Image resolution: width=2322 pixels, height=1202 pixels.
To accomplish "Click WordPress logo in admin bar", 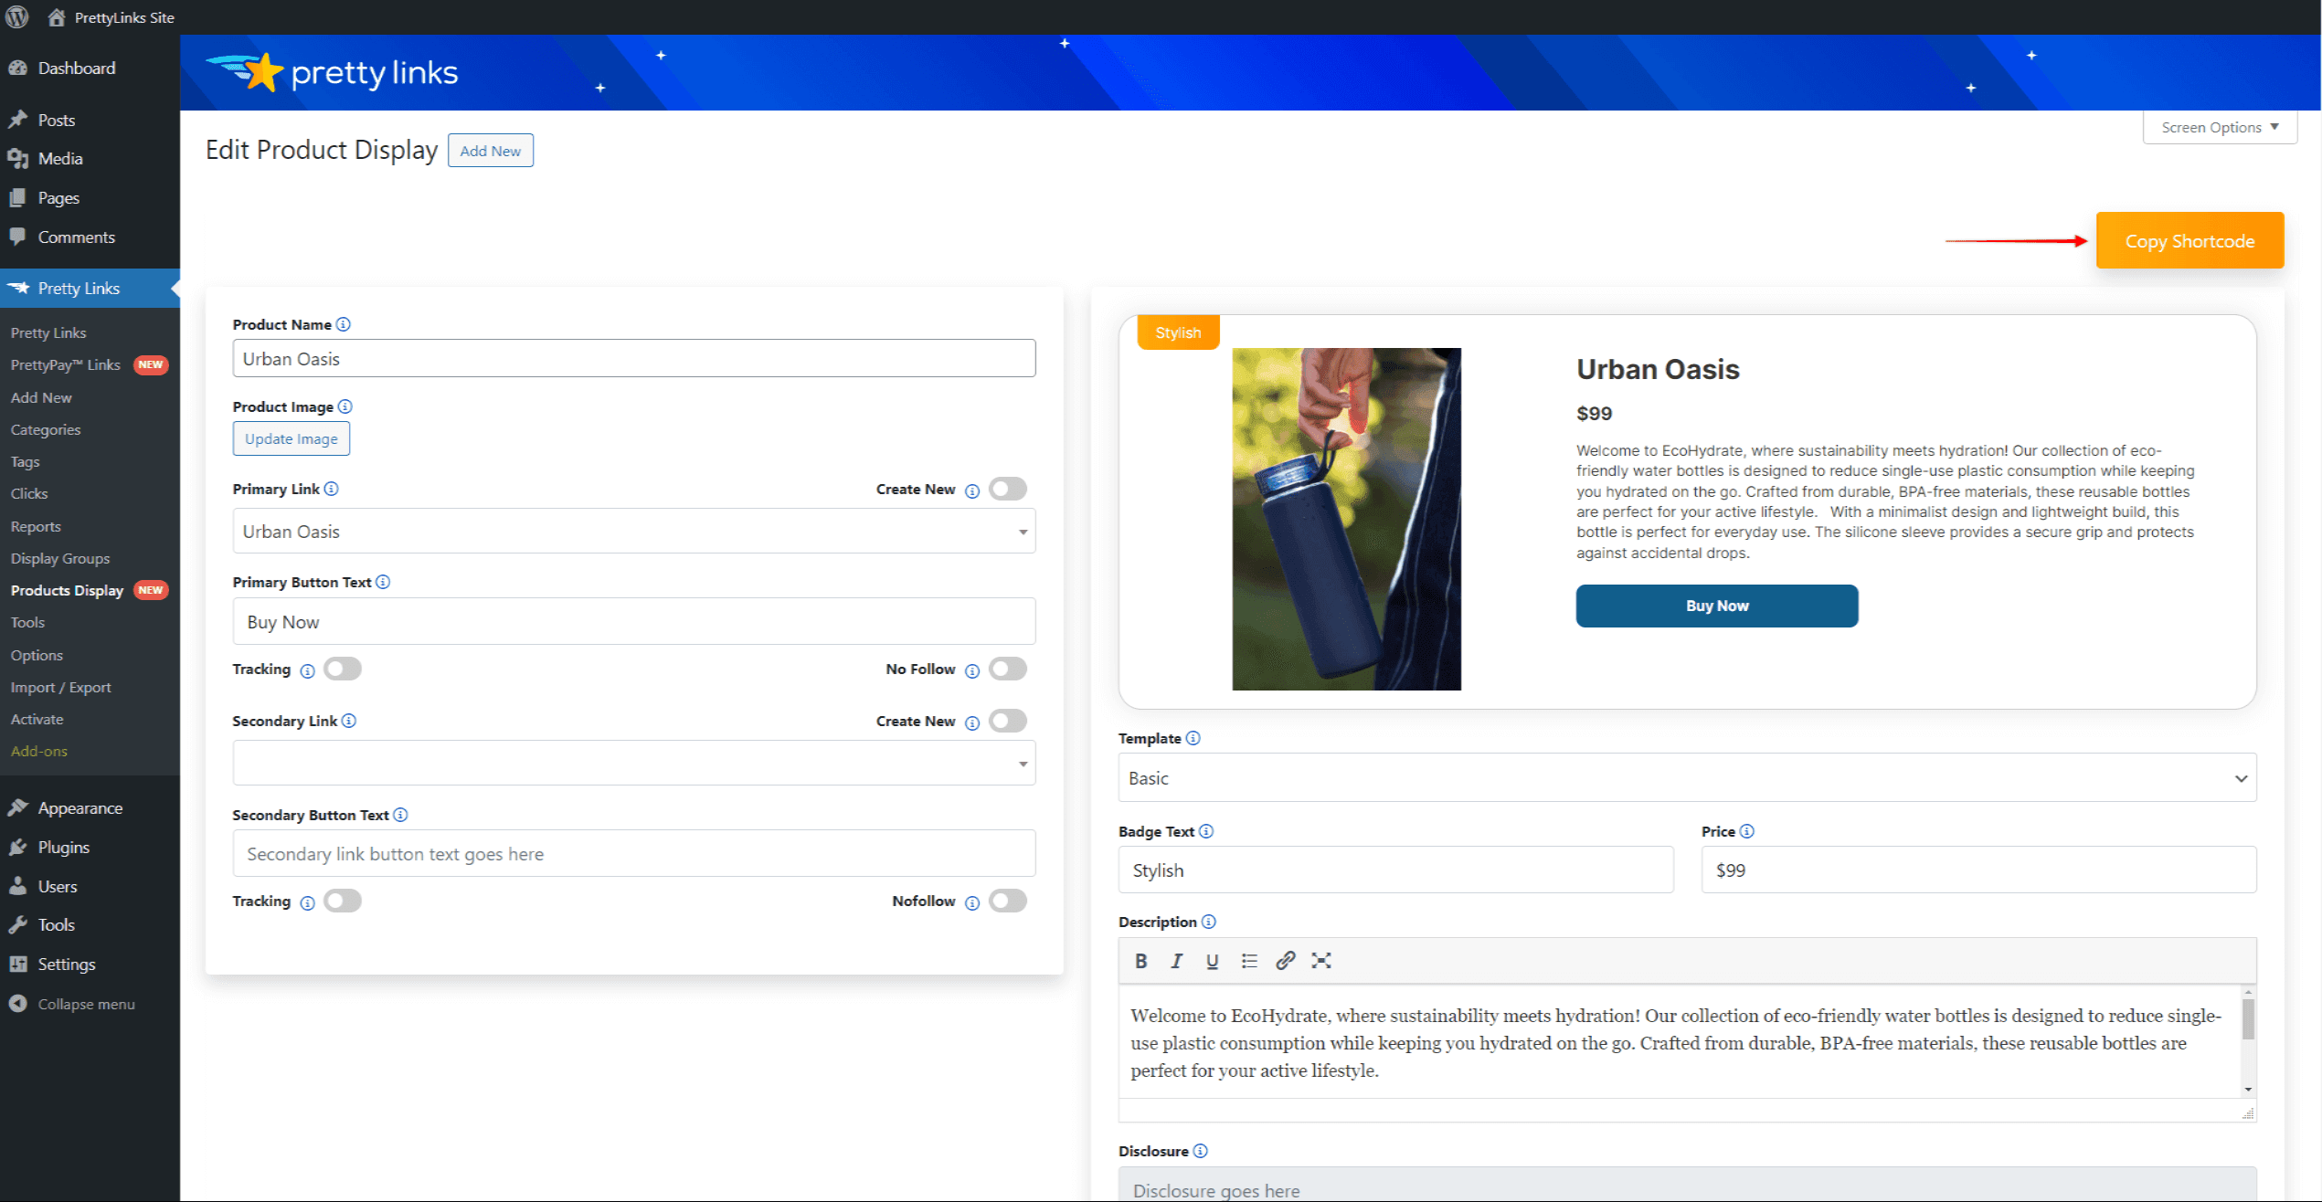I will (x=16, y=16).
